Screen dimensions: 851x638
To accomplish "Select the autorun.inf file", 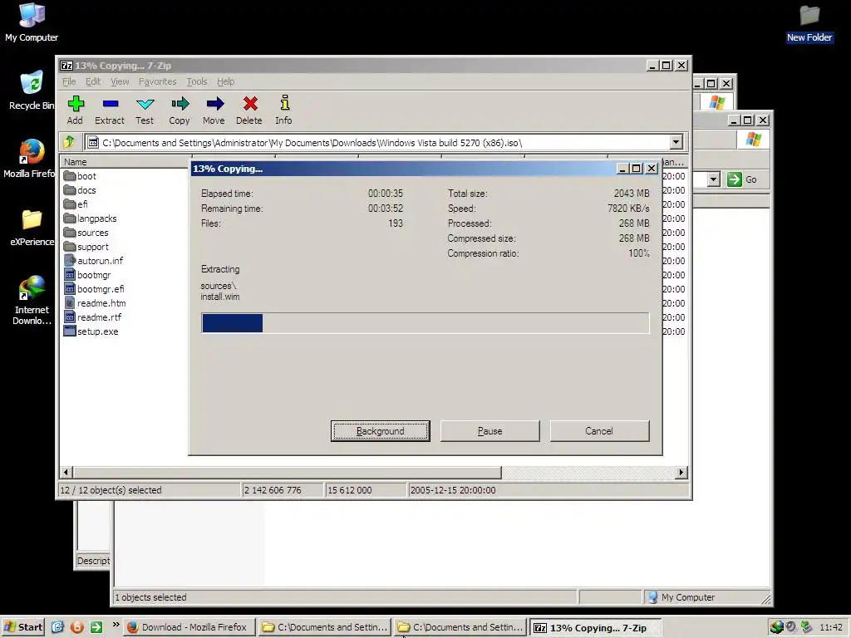I will [93, 260].
